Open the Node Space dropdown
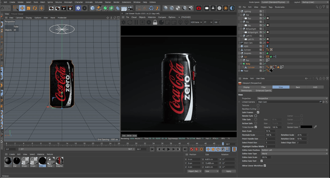This screenshot has height=178, width=330. pos(275,2)
